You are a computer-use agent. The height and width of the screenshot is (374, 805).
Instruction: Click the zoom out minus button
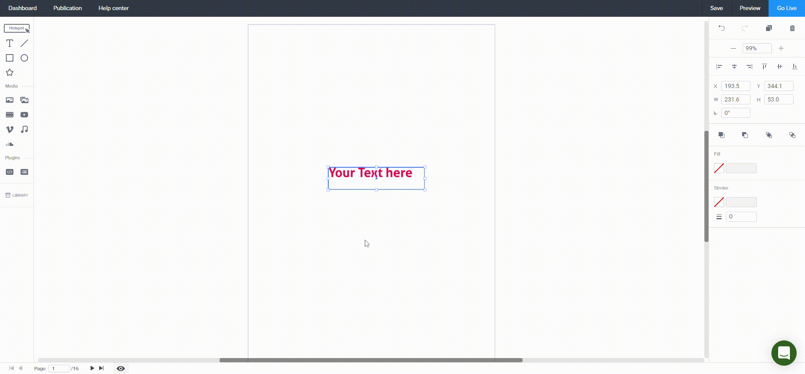pyautogui.click(x=733, y=48)
